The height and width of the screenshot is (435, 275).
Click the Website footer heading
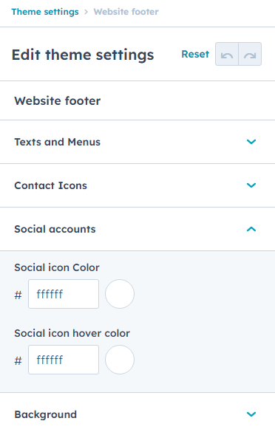click(x=58, y=100)
